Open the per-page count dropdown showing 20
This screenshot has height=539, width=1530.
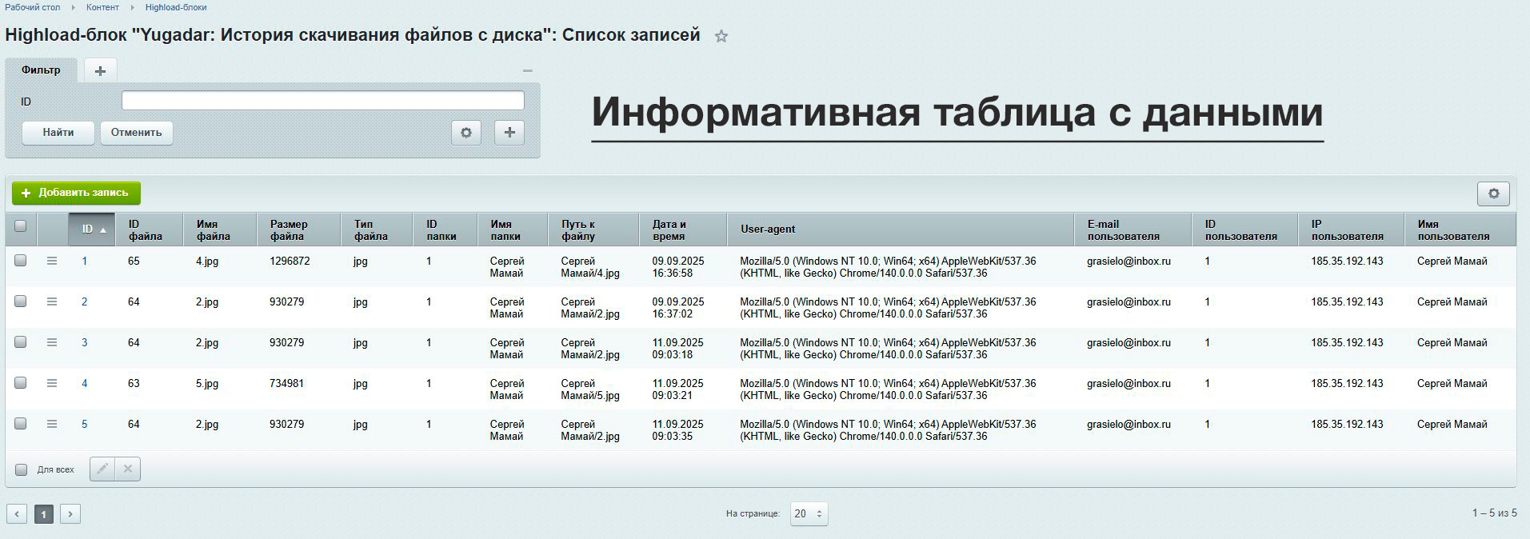point(809,514)
